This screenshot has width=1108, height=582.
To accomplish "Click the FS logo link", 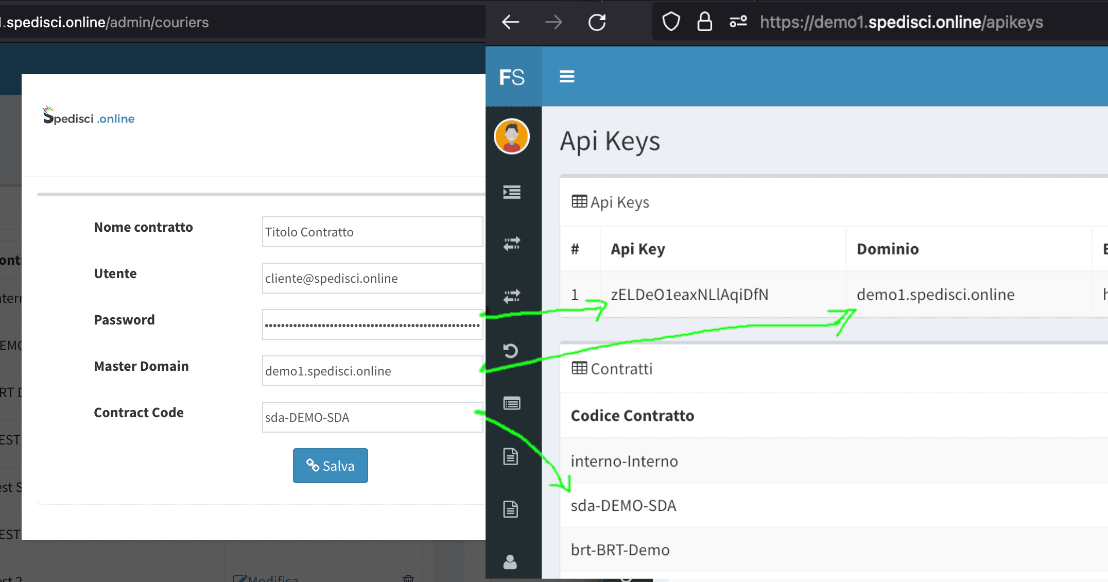I will click(x=512, y=77).
